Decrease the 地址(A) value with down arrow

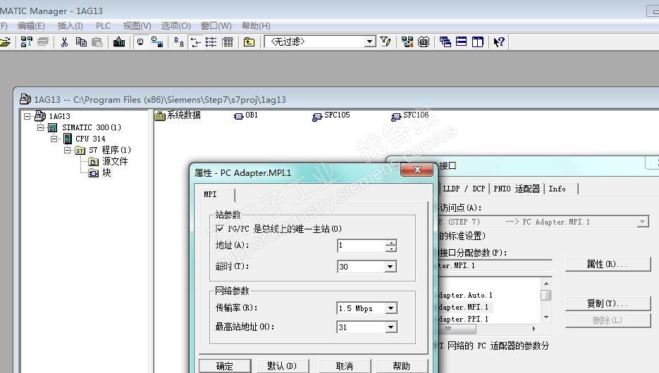pyautogui.click(x=391, y=249)
